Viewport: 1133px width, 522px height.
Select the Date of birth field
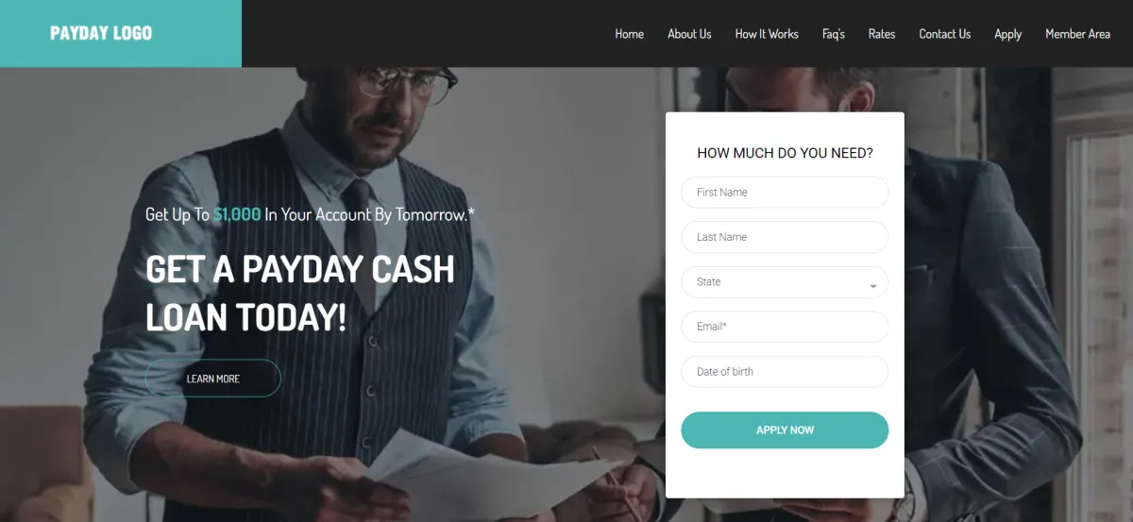click(x=785, y=372)
